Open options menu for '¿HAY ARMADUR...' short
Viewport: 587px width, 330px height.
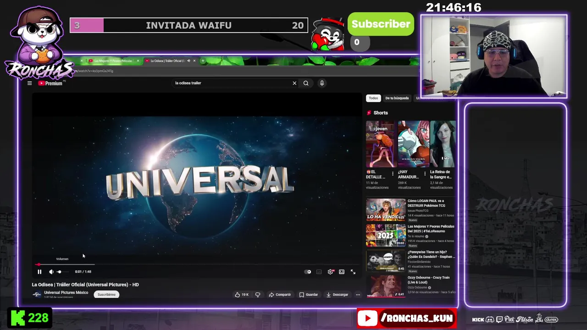pyautogui.click(x=425, y=174)
